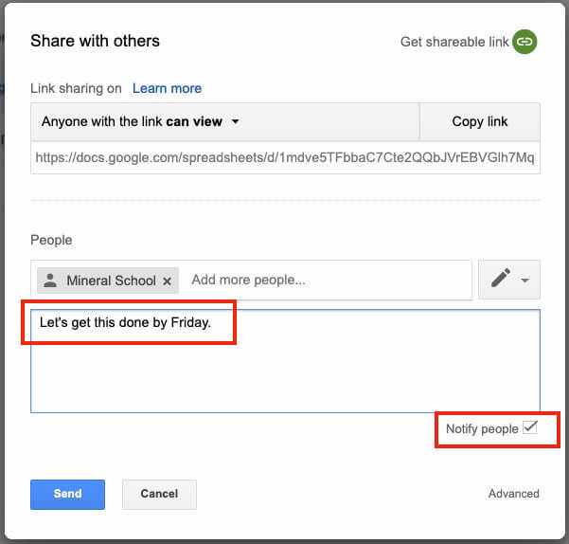Open the Advanced sharing settings
Screen dimensions: 569x544
click(513, 494)
